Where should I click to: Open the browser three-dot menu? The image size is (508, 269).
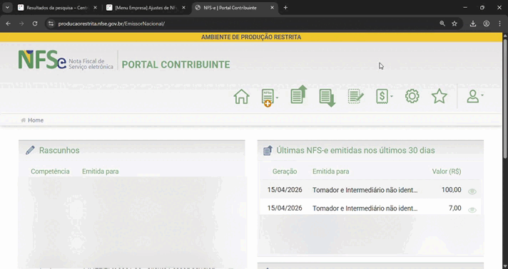tap(499, 23)
